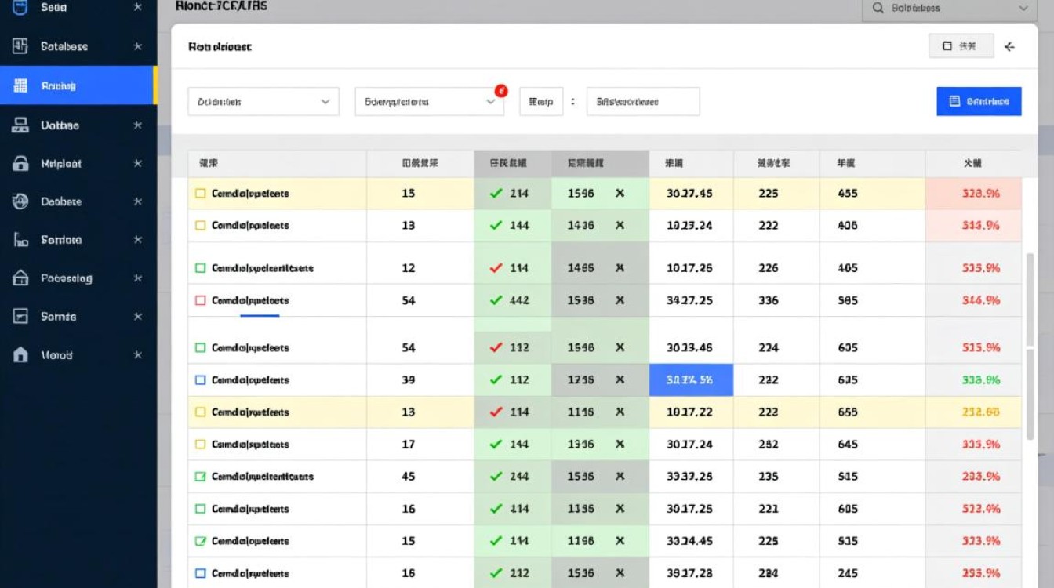Click the X next to Somtora

coord(138,240)
